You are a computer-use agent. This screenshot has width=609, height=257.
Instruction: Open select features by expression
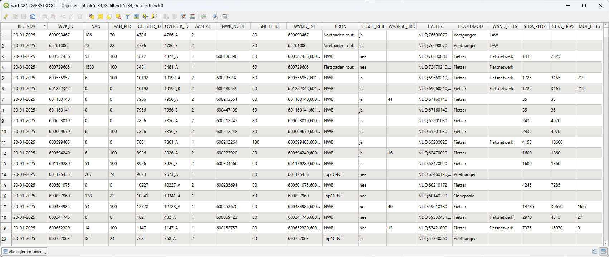coord(92,16)
